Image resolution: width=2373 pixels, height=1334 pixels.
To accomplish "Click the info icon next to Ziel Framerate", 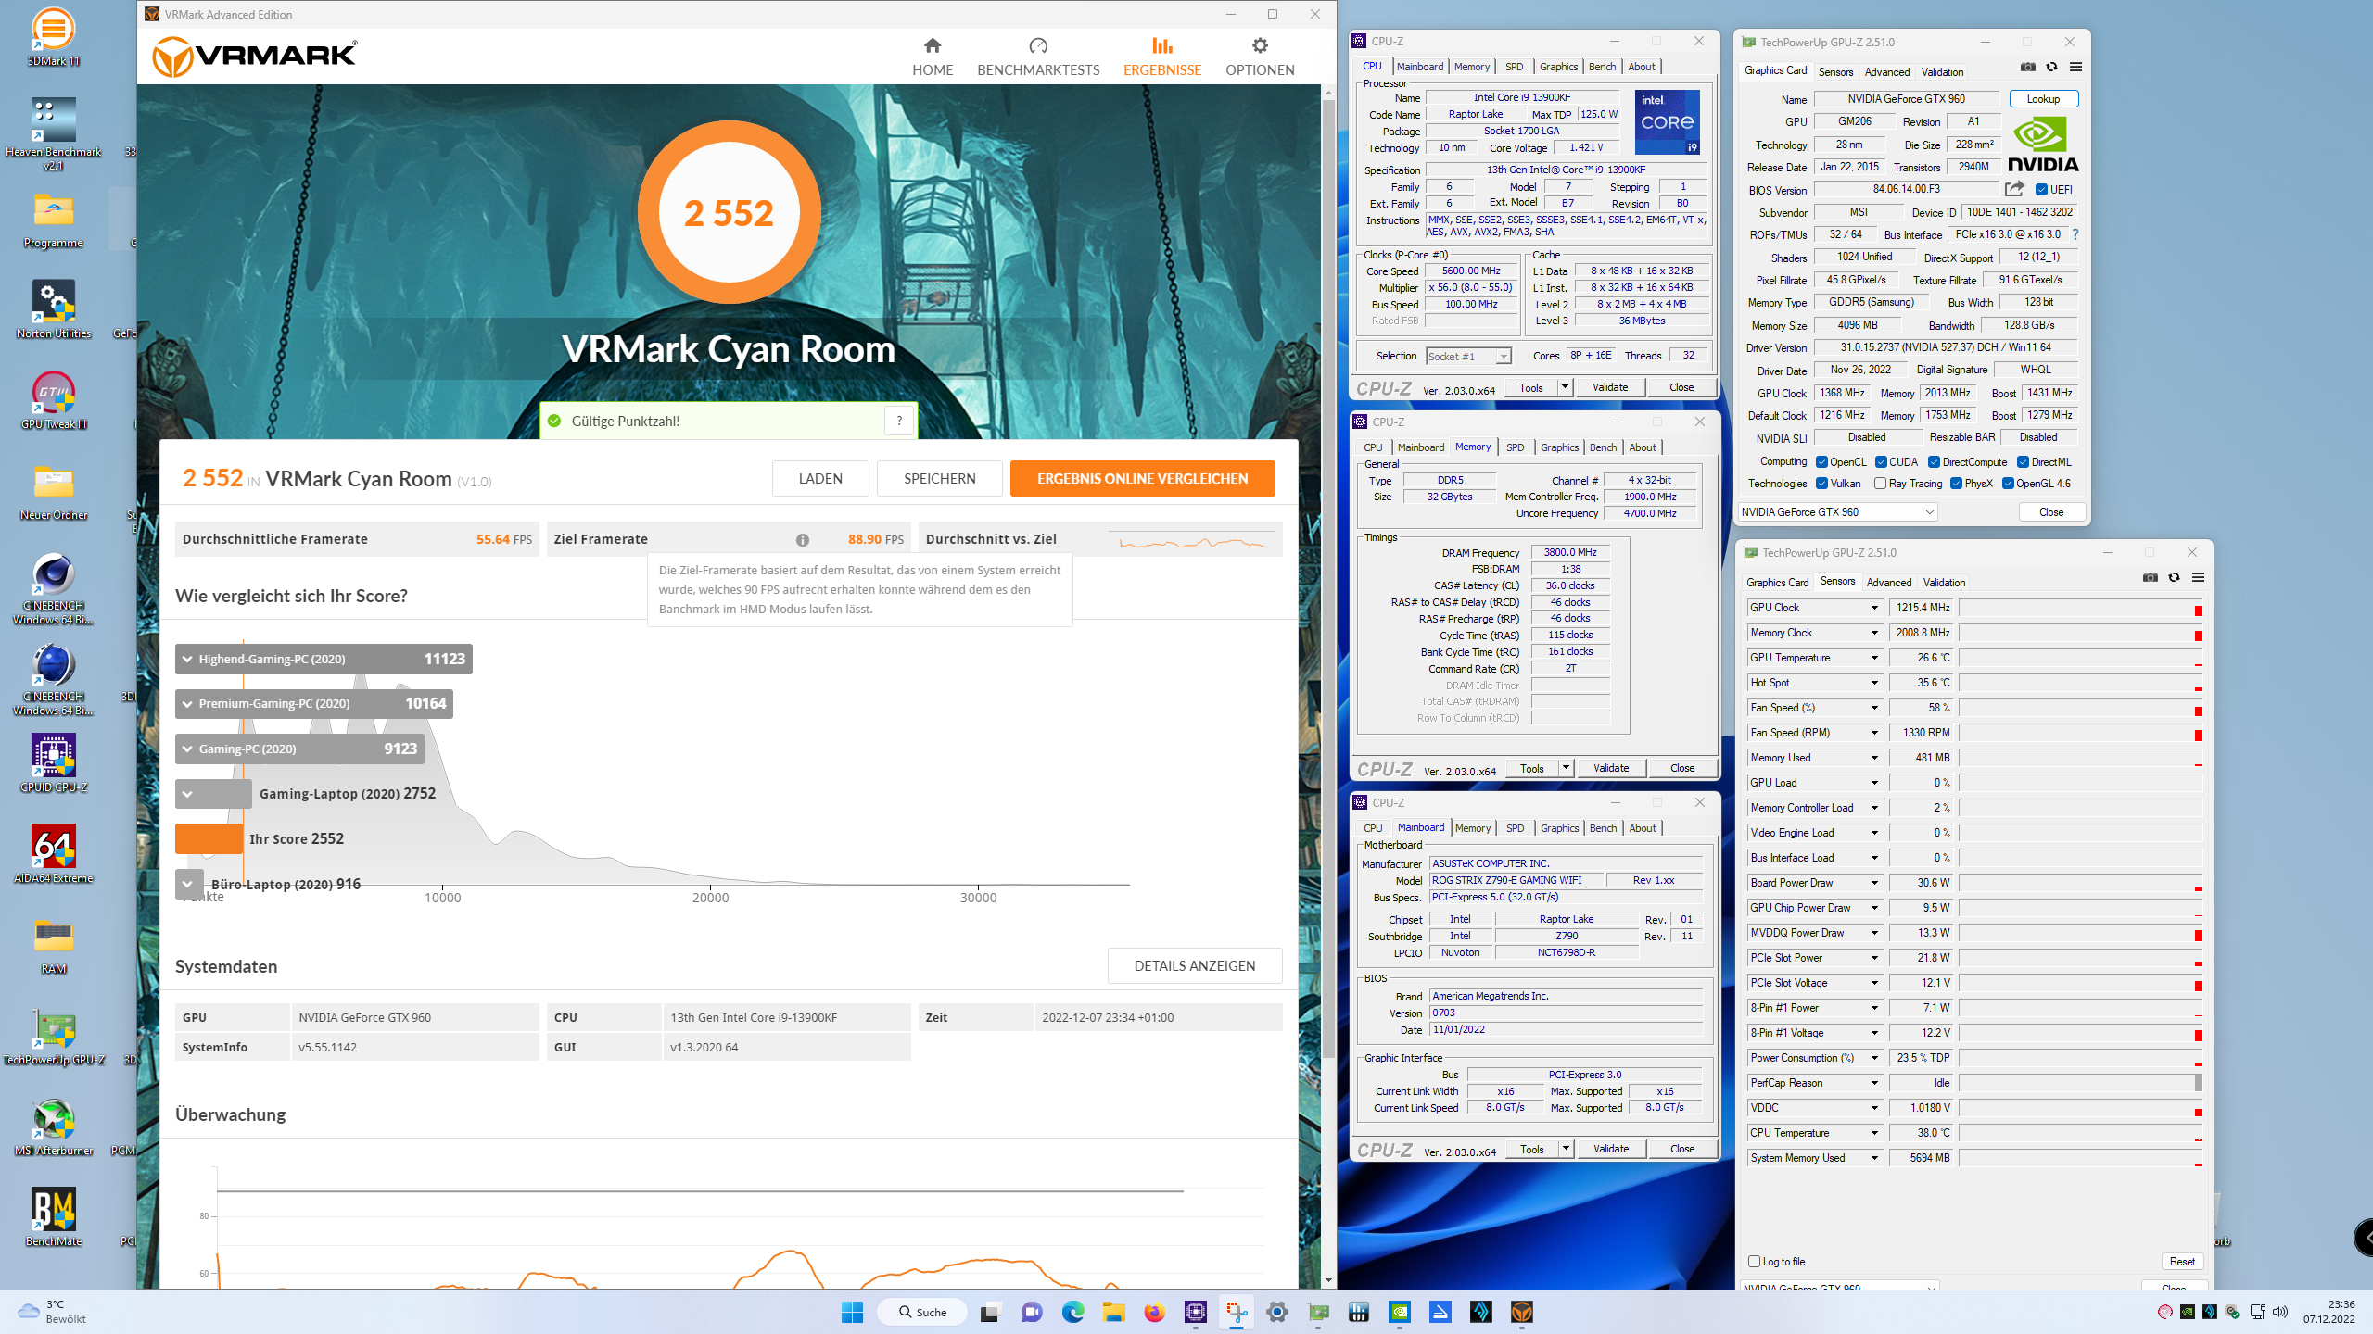I will pyautogui.click(x=802, y=540).
